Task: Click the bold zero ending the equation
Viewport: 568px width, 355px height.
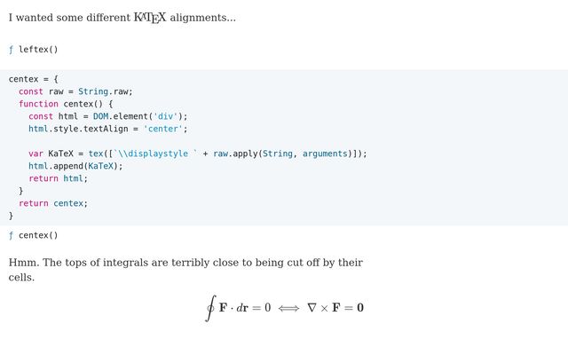Action: [360, 308]
